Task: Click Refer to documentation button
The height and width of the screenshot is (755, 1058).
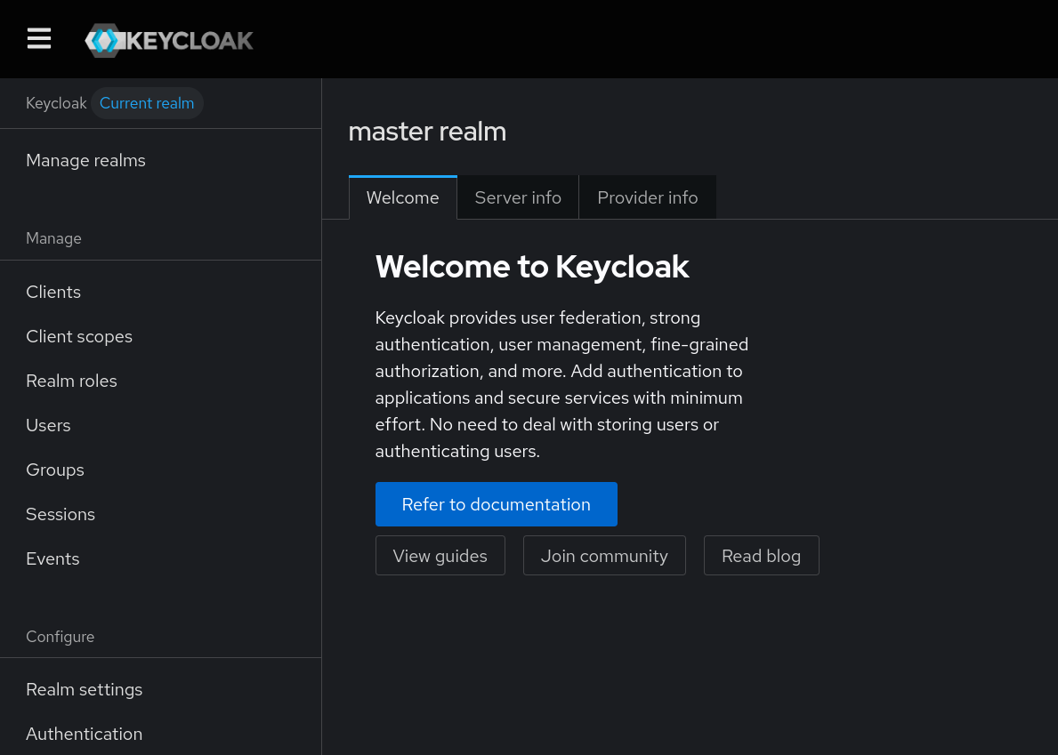Action: coord(496,504)
